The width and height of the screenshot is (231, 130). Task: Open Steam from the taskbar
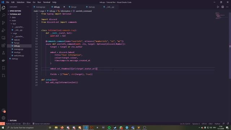115,127
